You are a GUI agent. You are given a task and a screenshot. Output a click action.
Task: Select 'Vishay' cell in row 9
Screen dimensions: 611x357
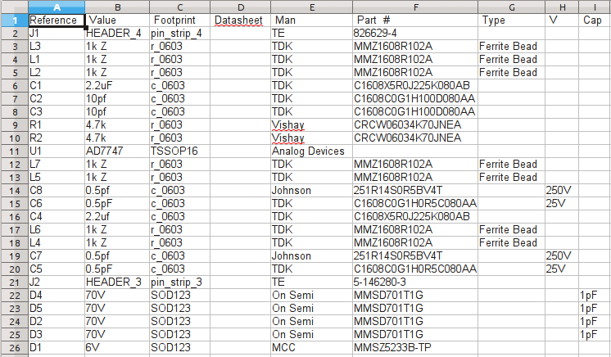tap(312, 125)
